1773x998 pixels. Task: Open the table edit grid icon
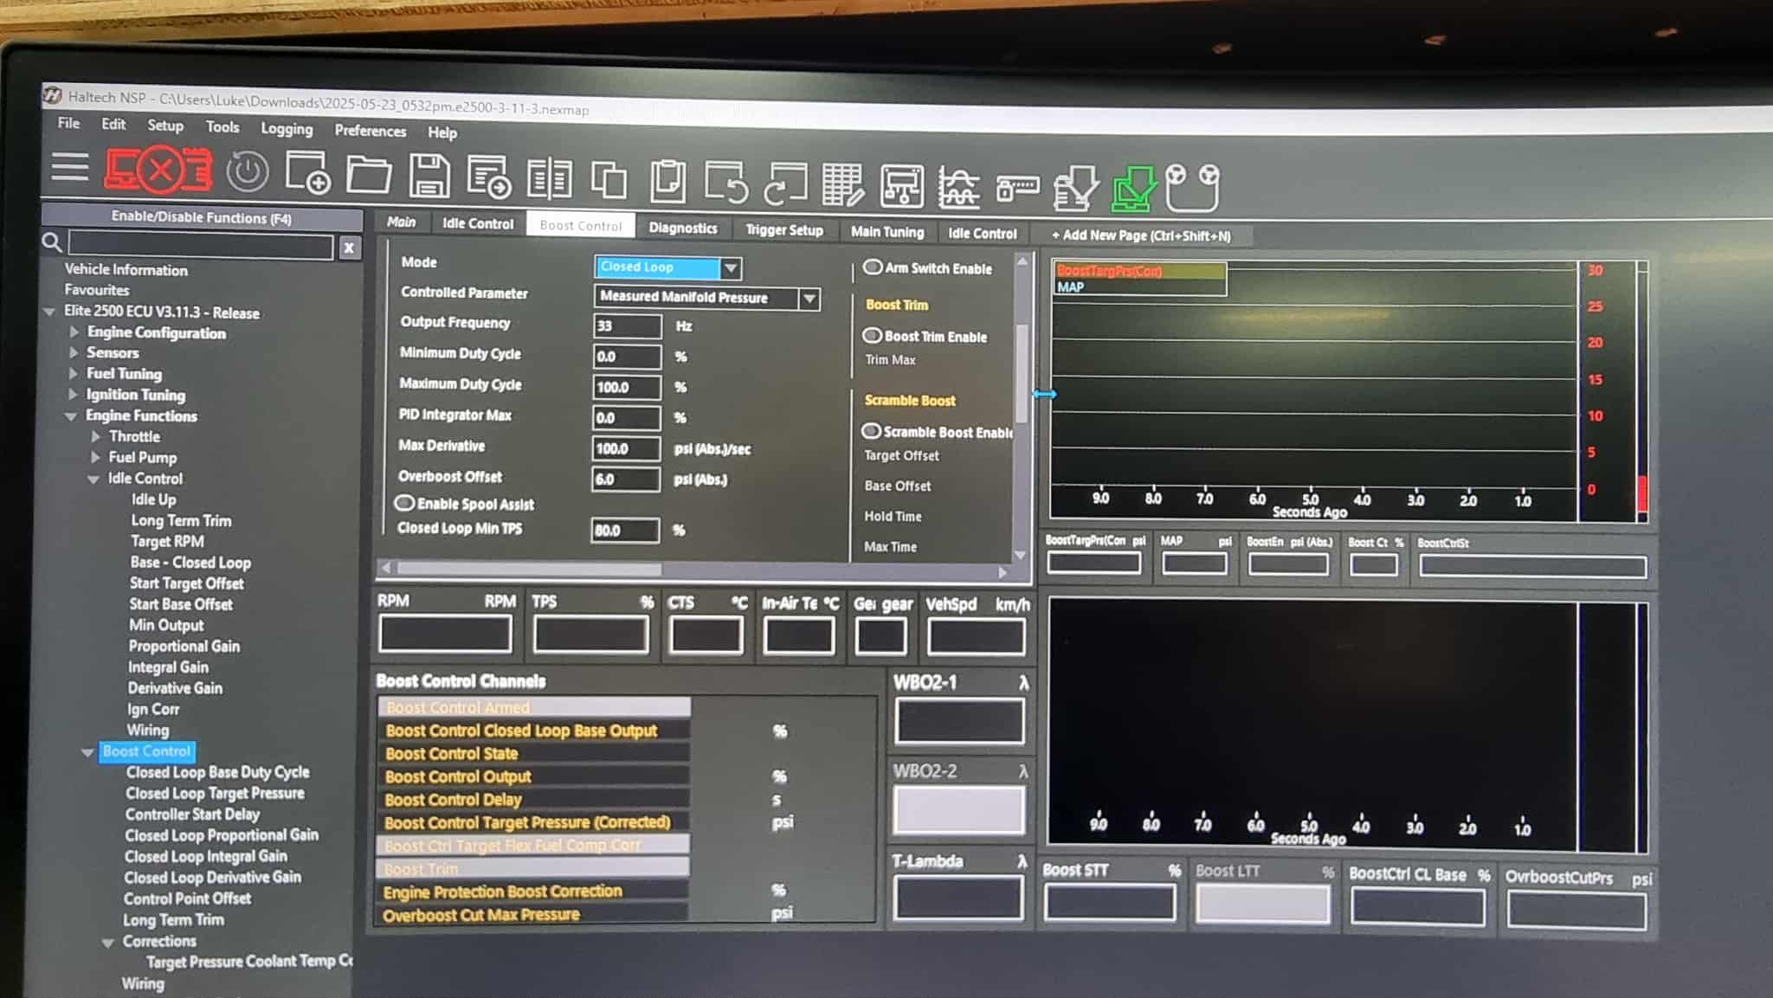[842, 185]
